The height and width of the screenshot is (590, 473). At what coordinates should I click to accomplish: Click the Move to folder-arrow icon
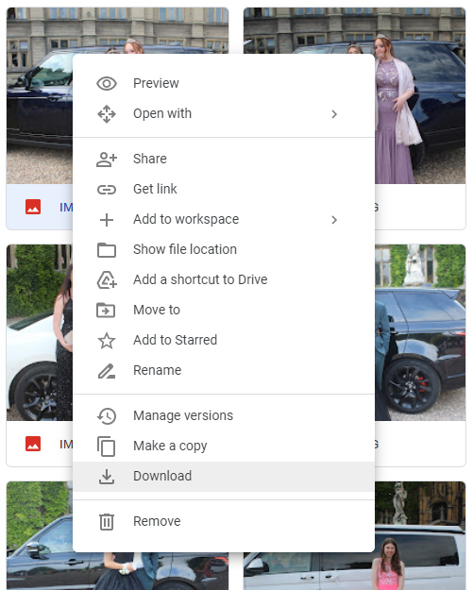pos(106,310)
